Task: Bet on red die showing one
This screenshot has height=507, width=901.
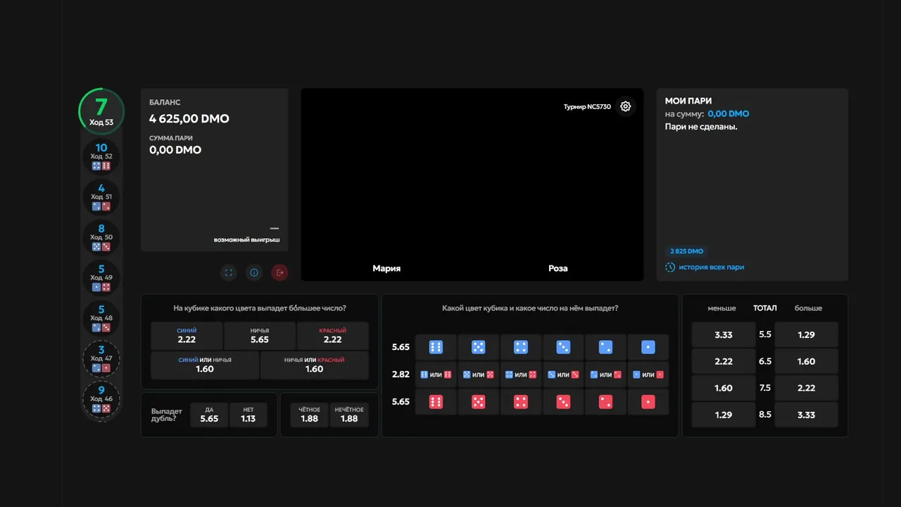Action: pos(648,402)
